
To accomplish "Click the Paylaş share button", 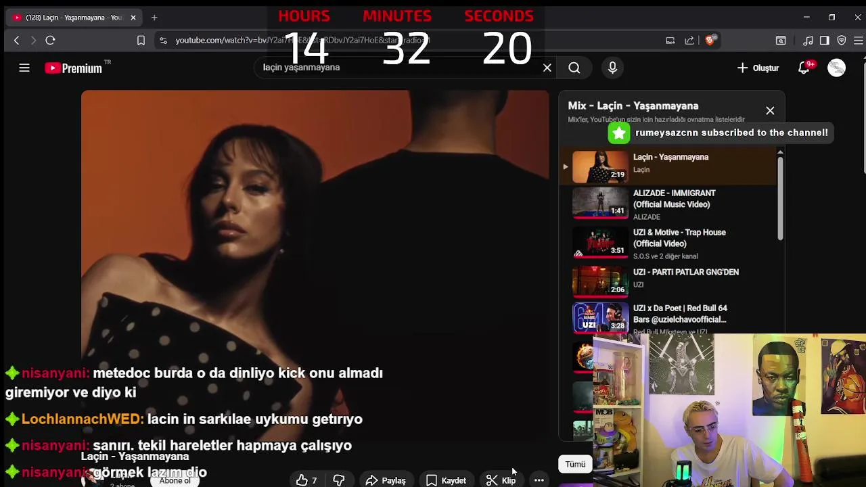I will 386,480.
